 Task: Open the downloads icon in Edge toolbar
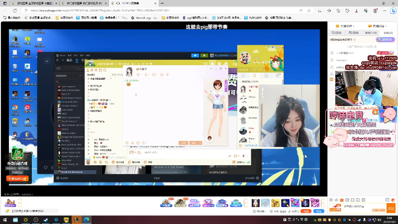pos(356,10)
